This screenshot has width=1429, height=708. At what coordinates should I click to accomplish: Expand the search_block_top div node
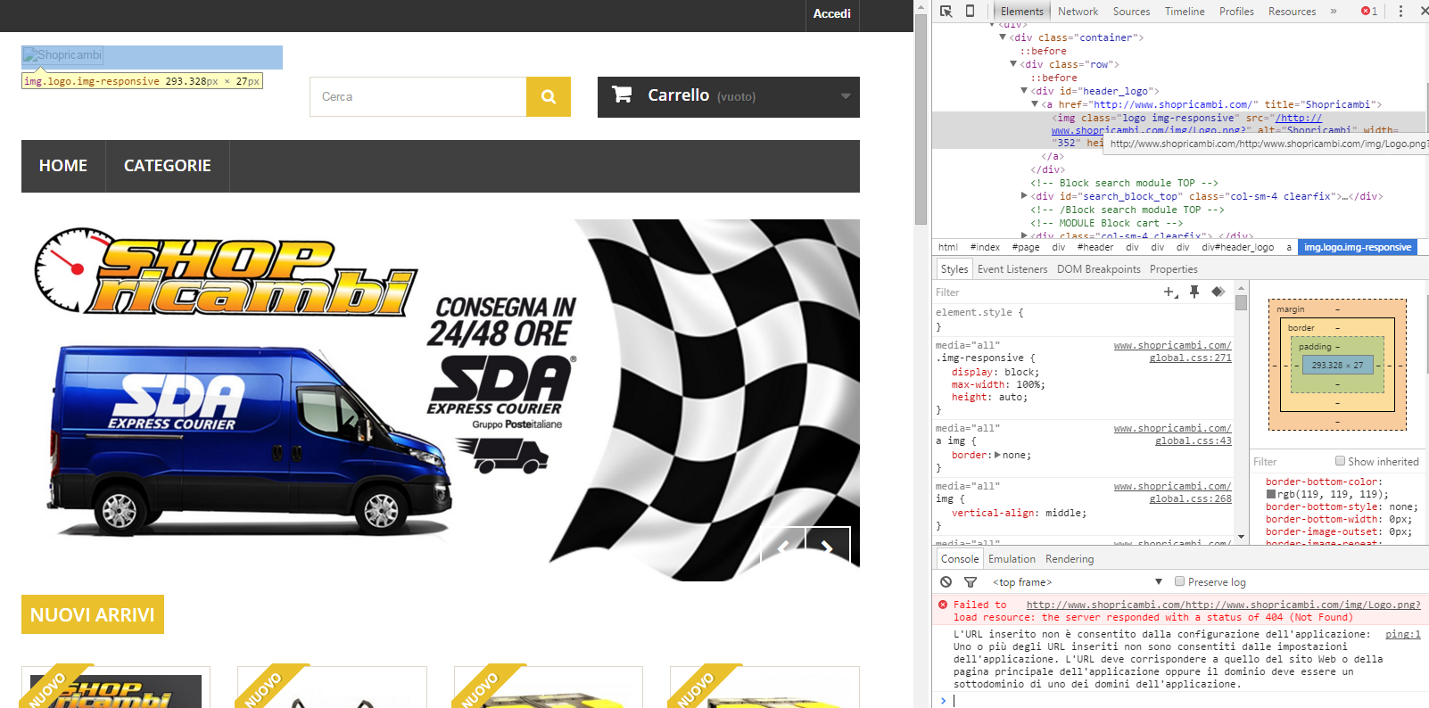[1024, 196]
